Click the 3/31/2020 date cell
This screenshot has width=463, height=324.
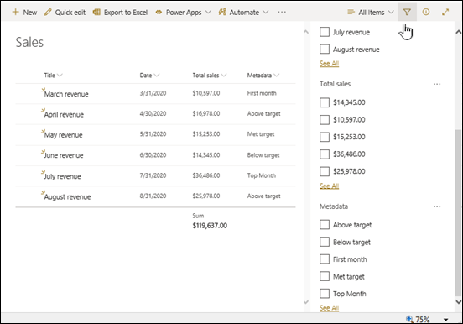(x=153, y=93)
